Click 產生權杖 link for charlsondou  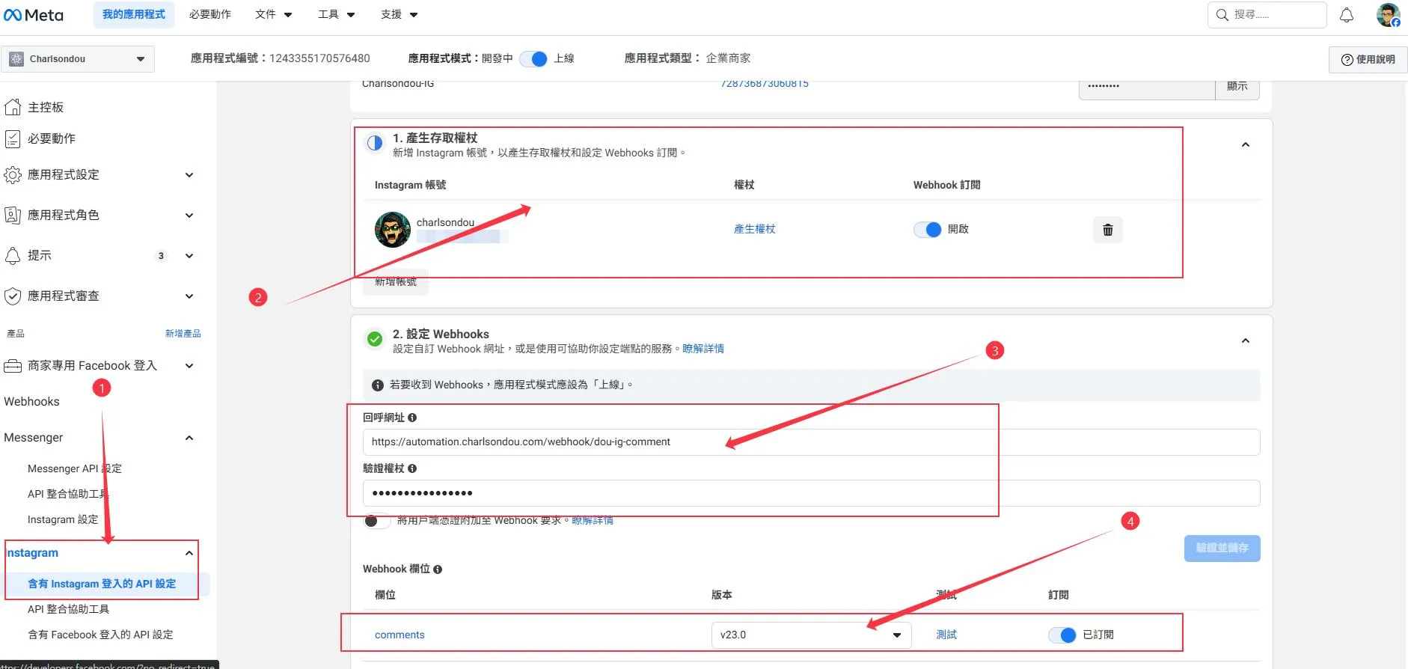755,229
